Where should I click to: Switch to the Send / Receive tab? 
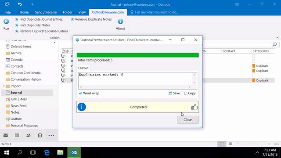pyautogui.click(x=46, y=12)
